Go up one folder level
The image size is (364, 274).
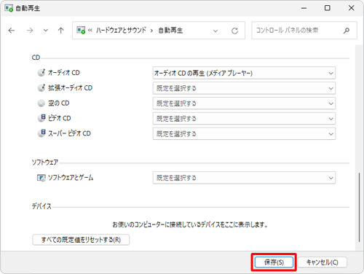coord(61,31)
